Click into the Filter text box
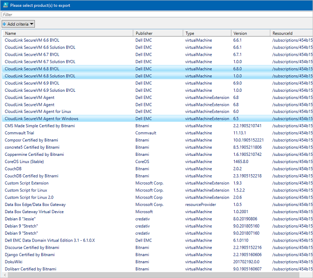The width and height of the screenshot is (313, 278). 157,14
